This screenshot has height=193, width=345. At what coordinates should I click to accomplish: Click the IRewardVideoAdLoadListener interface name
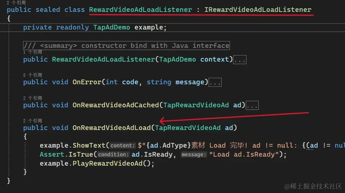258,10
